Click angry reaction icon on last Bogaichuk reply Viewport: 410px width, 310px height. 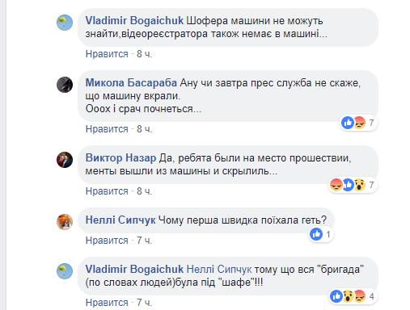(360, 296)
